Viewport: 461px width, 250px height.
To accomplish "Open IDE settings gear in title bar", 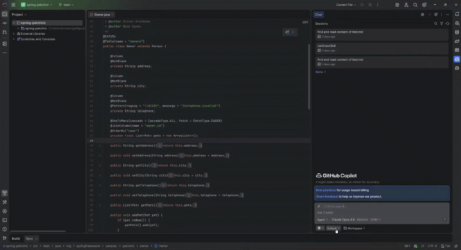I will click(424, 5).
